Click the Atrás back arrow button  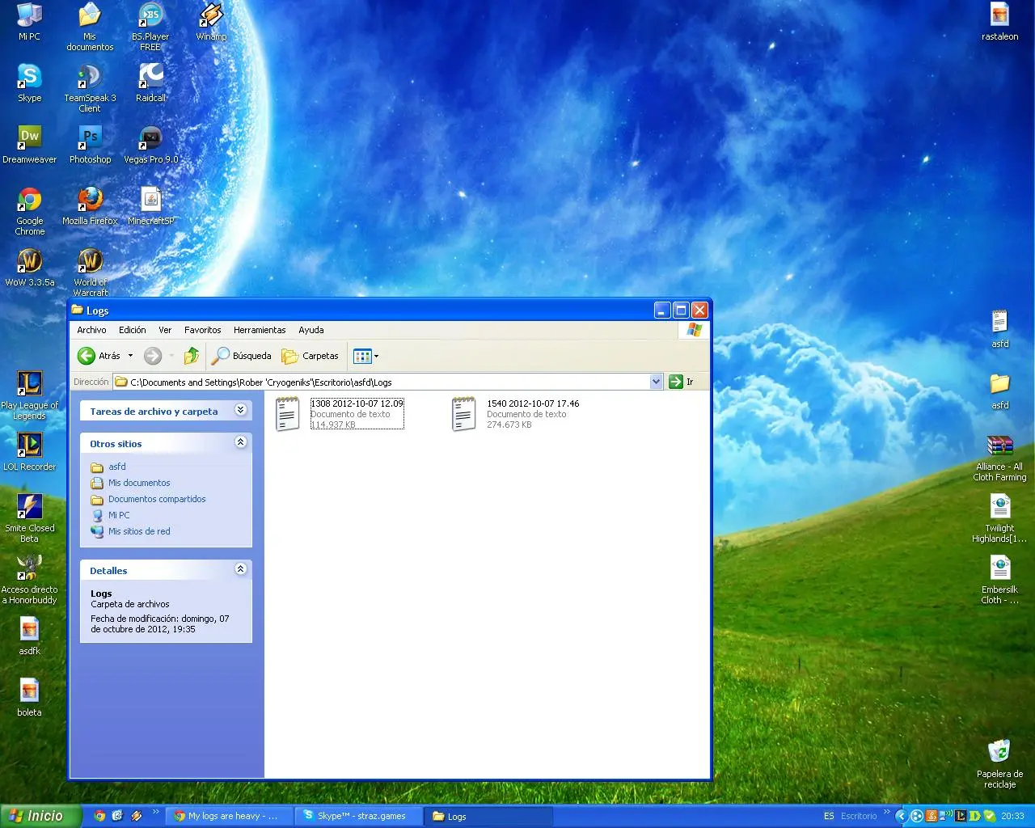[x=87, y=356]
